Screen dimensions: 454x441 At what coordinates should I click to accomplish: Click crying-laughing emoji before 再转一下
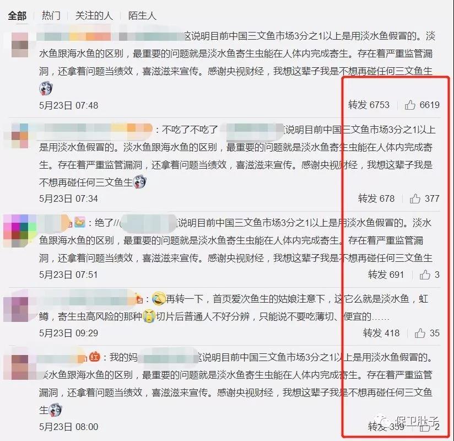tap(159, 298)
